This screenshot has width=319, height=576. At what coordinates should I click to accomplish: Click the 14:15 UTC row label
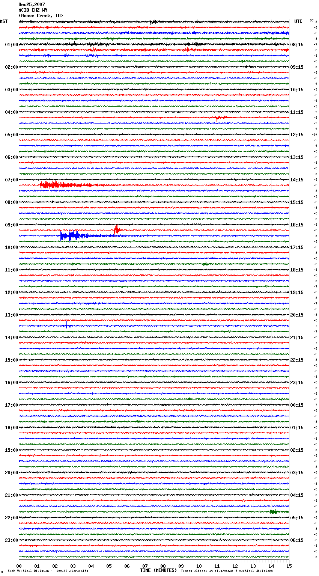click(x=297, y=180)
